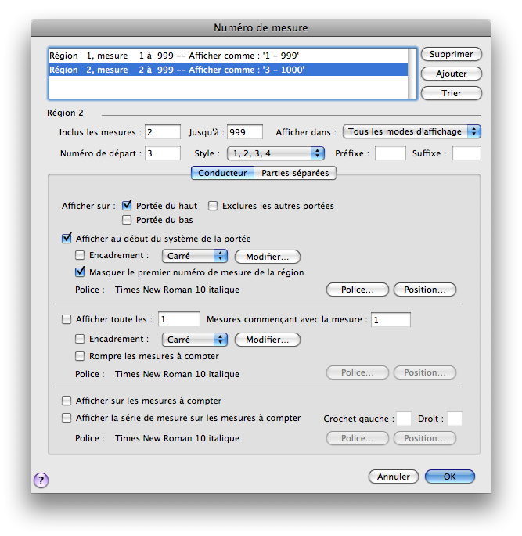The height and width of the screenshot is (536, 522).
Task: Confirm with the OK button
Action: 450,477
